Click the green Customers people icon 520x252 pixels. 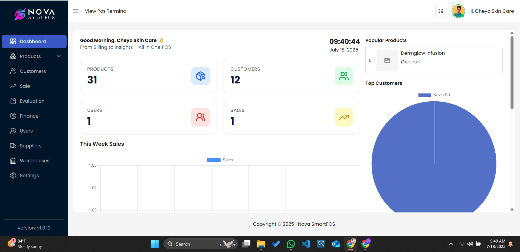click(344, 76)
